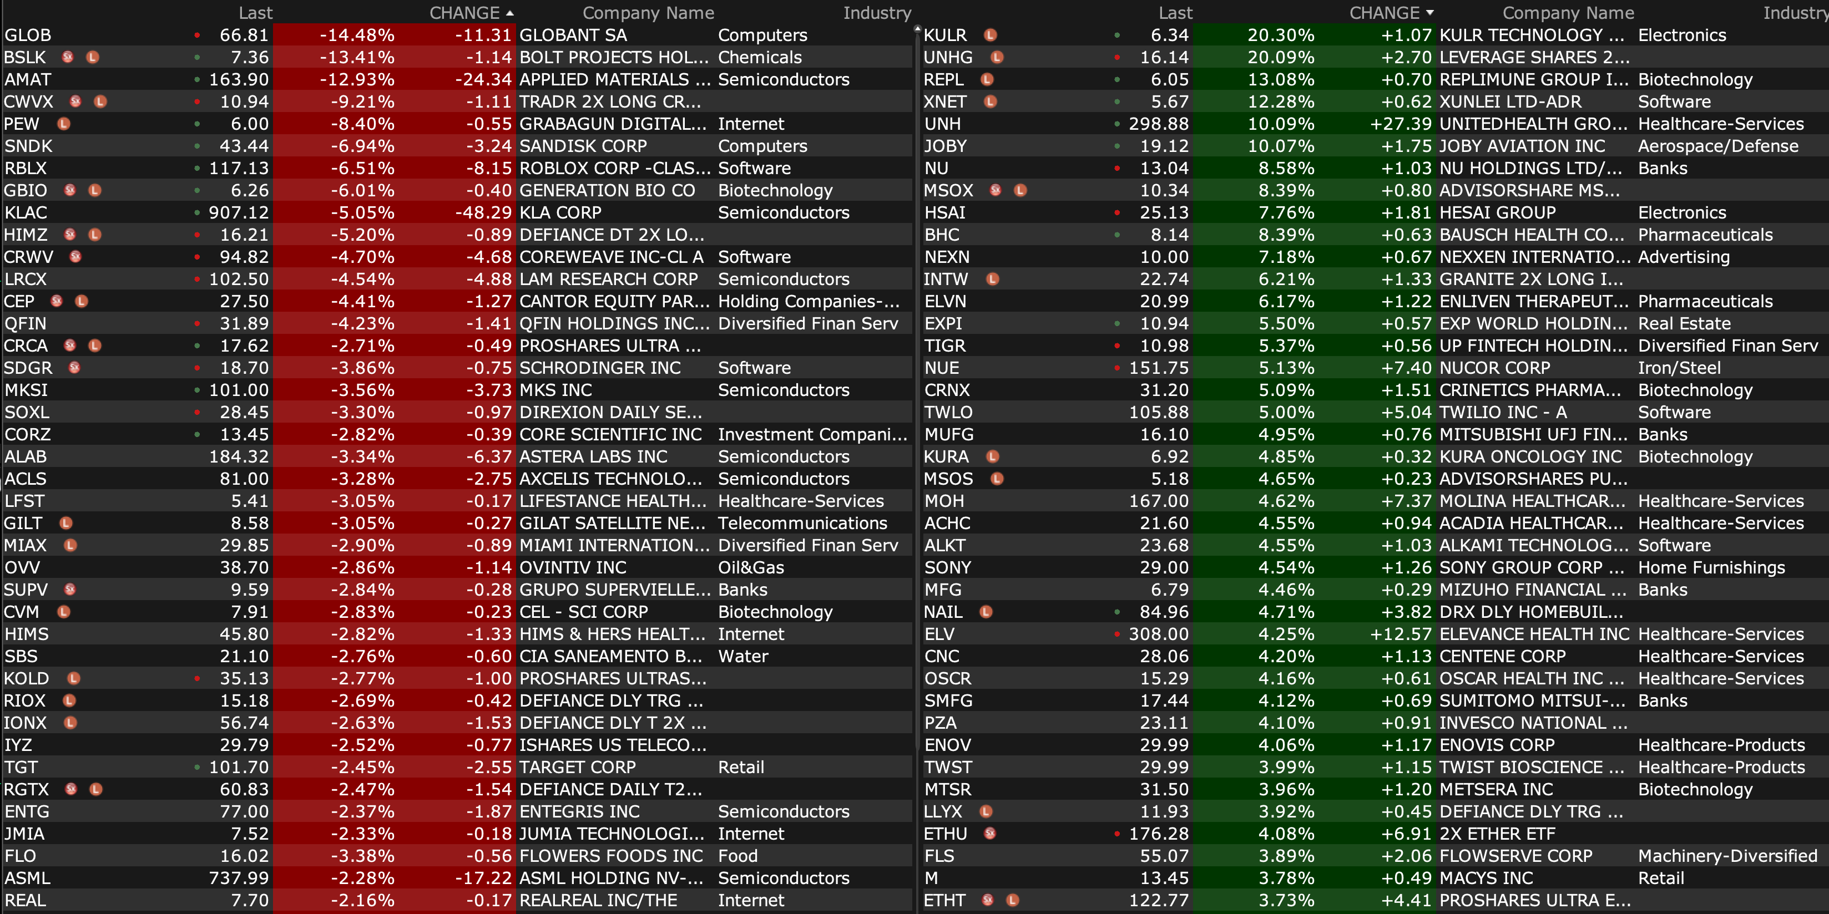Click the S badge next to SUPV
The height and width of the screenshot is (914, 1829).
point(70,590)
